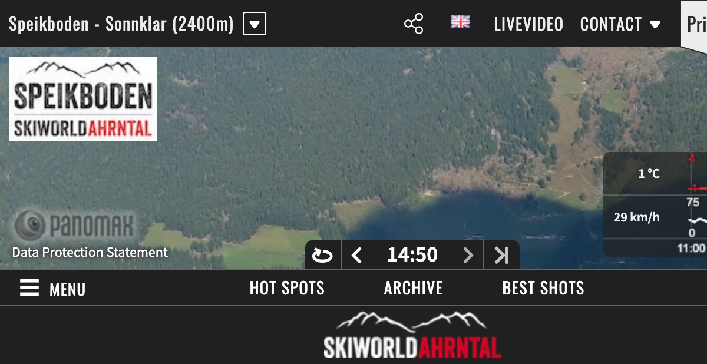Click the replay loop icon in playback bar
The width and height of the screenshot is (707, 364).
coord(322,254)
